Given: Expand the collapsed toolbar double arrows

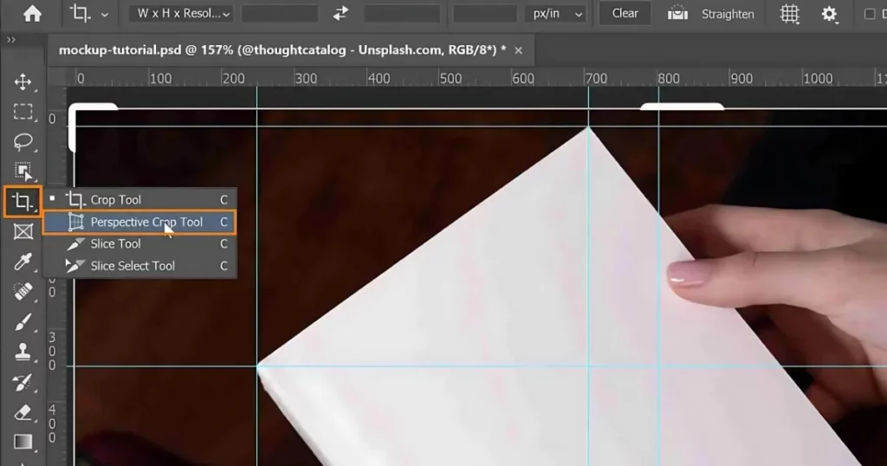Looking at the screenshot, I should point(10,40).
